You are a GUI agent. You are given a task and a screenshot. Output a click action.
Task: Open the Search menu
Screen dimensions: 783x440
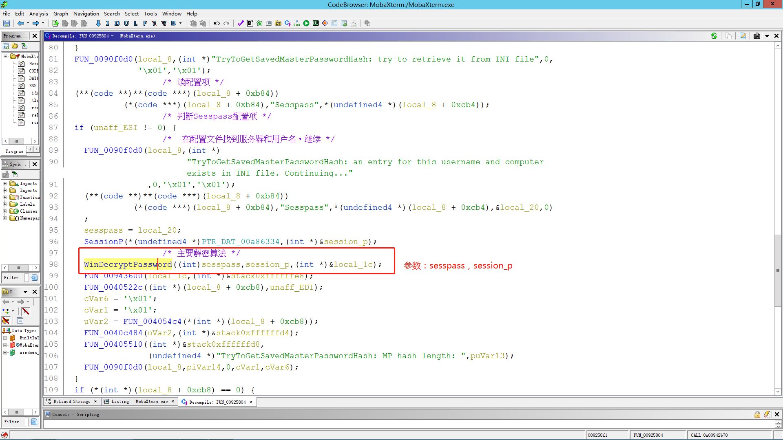112,13
